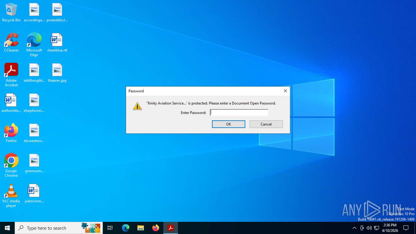Launch Edge from the taskbar

pos(126,228)
